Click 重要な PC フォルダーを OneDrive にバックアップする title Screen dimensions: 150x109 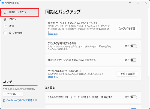coord(73,23)
